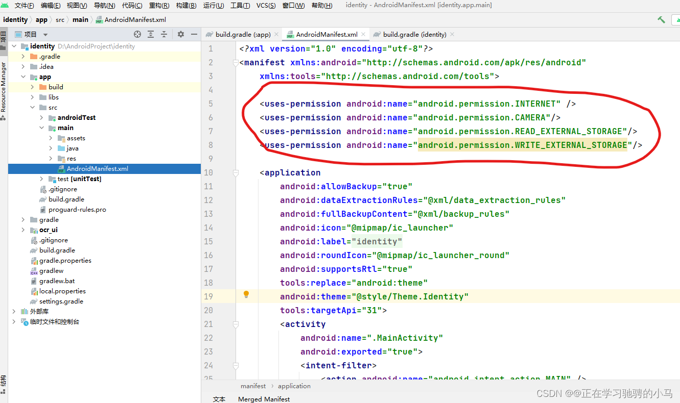The height and width of the screenshot is (403, 680).
Task: Close the build.gradle (identity) tab
Action: 452,34
